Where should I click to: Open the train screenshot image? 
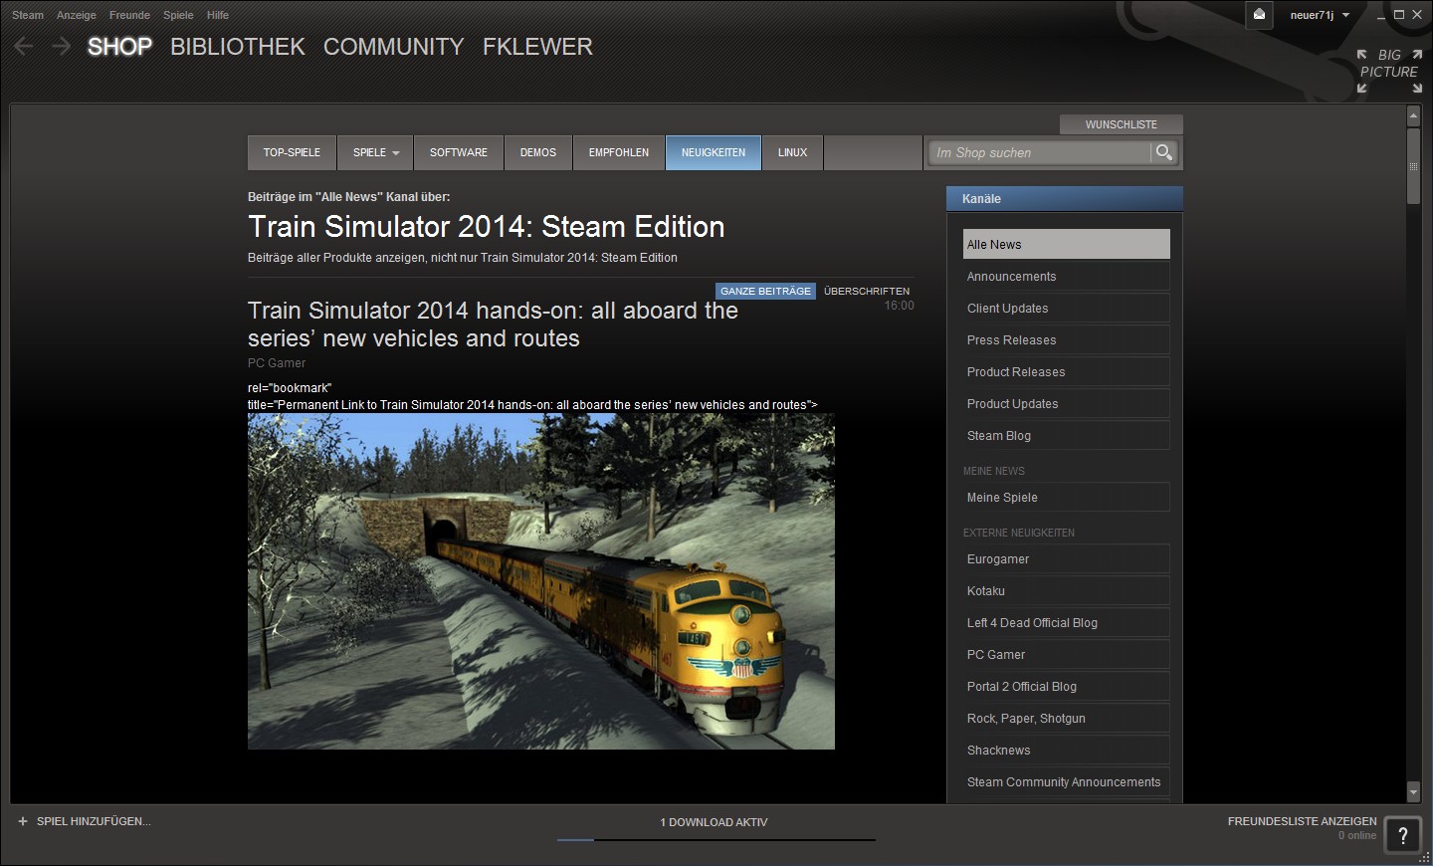click(541, 581)
